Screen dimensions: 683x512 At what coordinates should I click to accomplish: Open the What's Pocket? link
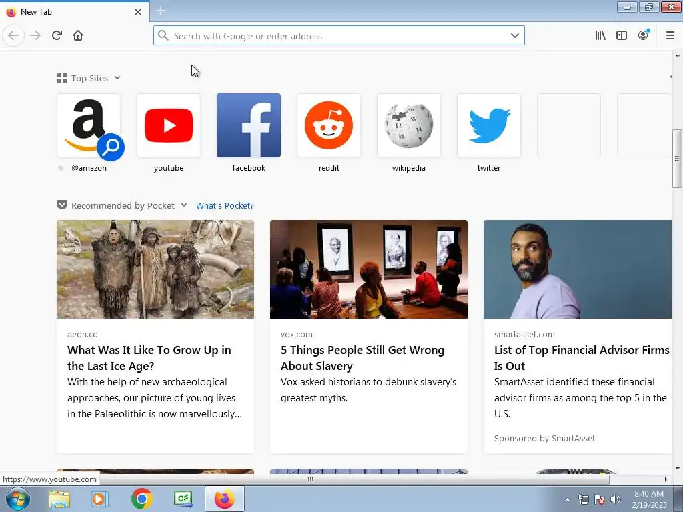pos(225,205)
